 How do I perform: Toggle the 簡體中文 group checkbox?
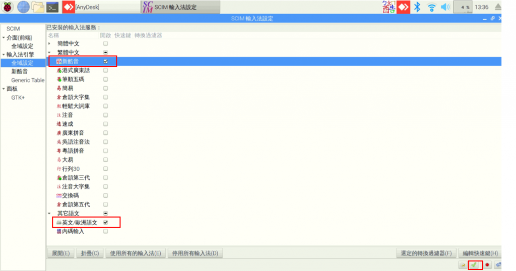point(105,43)
